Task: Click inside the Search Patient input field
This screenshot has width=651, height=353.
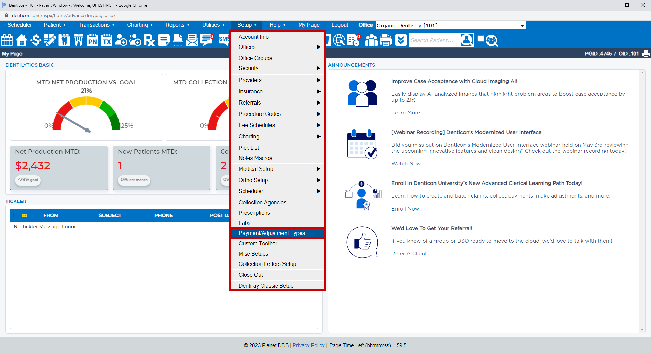Action: 434,40
